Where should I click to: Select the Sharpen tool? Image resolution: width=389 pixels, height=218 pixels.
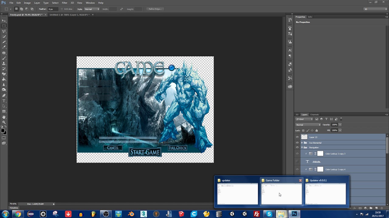[4, 84]
